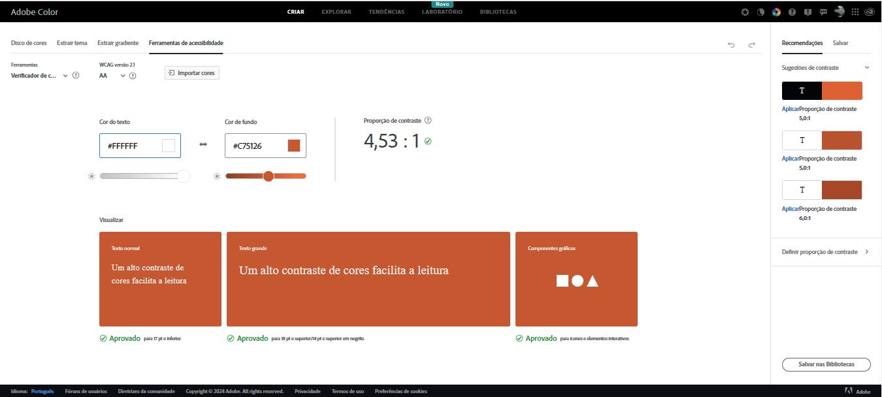The width and height of the screenshot is (882, 397).
Task: Open Termos de uso footer link
Action: (348, 391)
